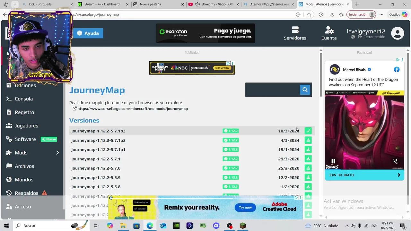This screenshot has width=411, height=231.
Task: Click the exaroton banner ad
Action: 205,33
